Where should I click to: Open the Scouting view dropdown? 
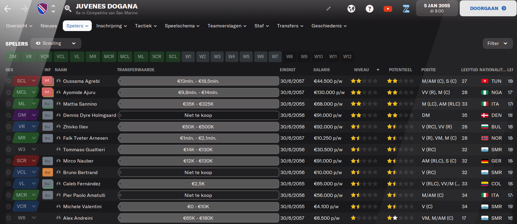point(56,43)
